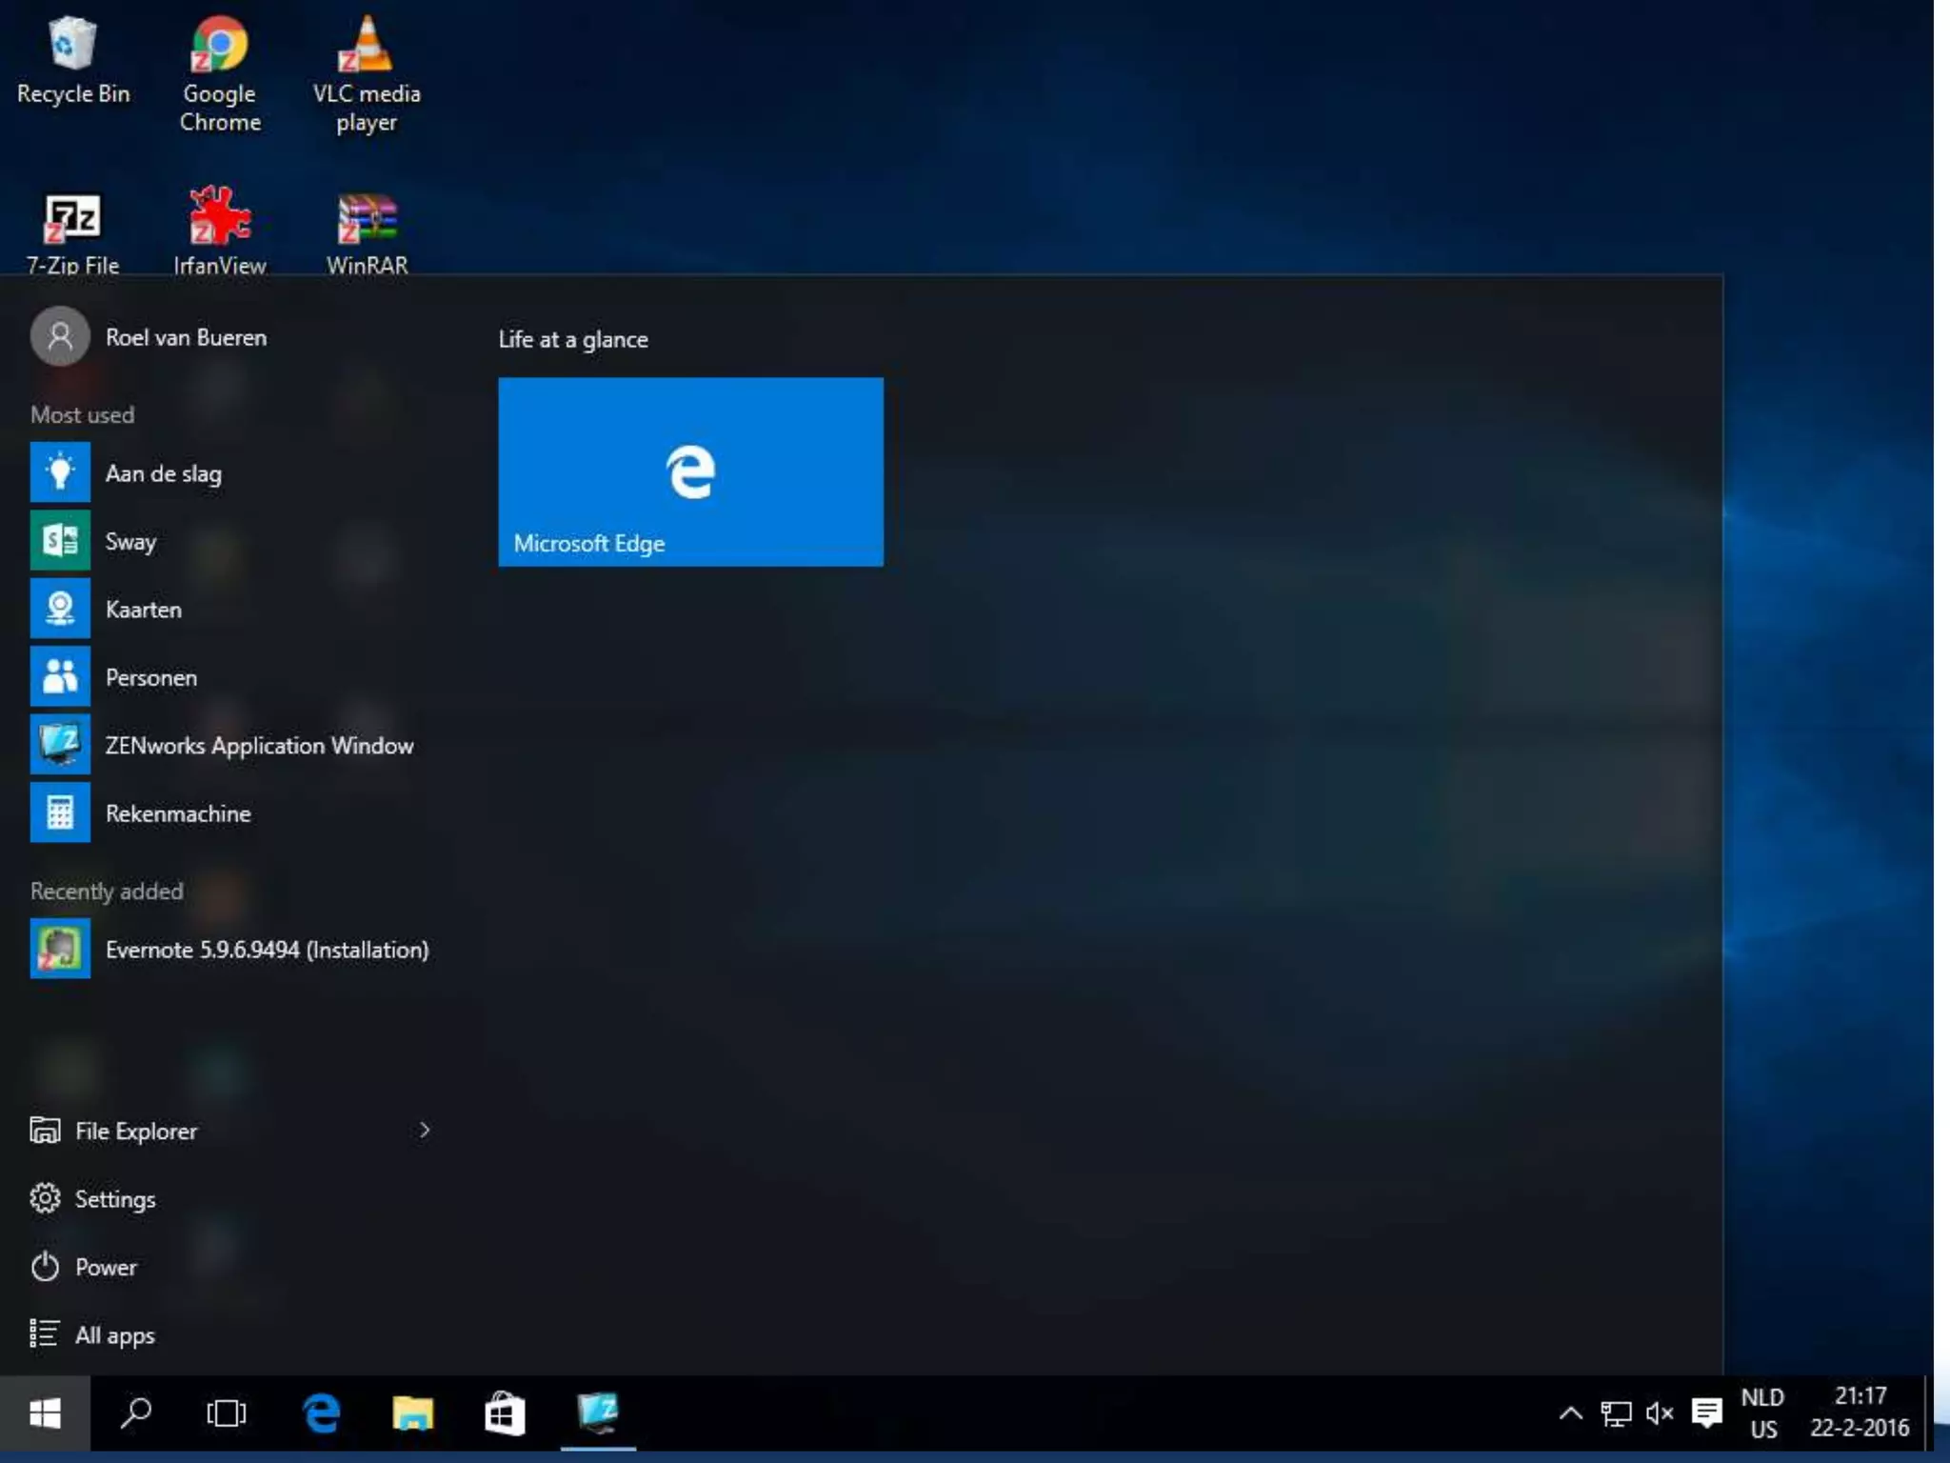The width and height of the screenshot is (1950, 1463).
Task: Open the Action Center notifications icon
Action: pos(1706,1413)
